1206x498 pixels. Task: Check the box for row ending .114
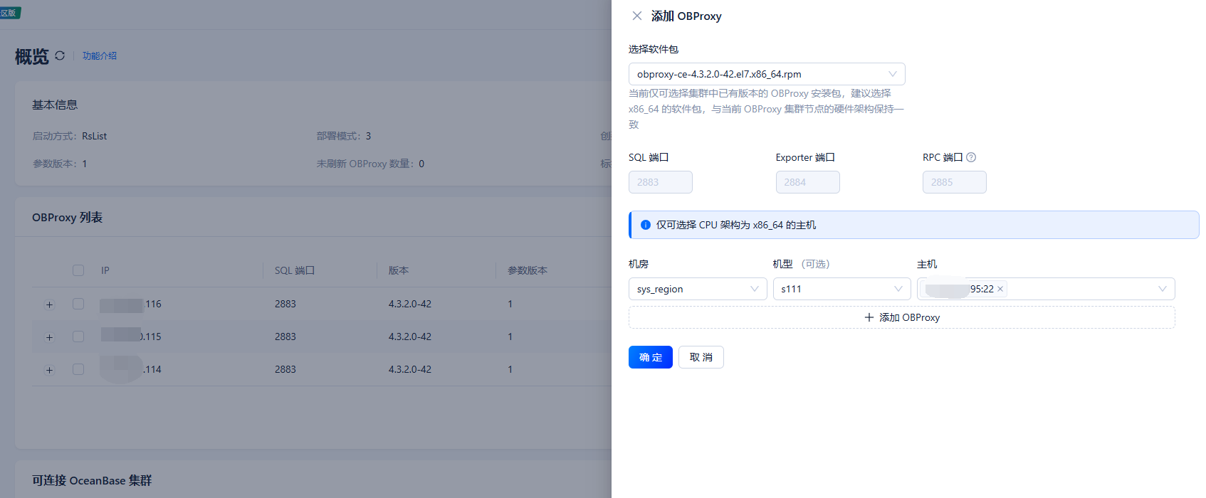78,369
